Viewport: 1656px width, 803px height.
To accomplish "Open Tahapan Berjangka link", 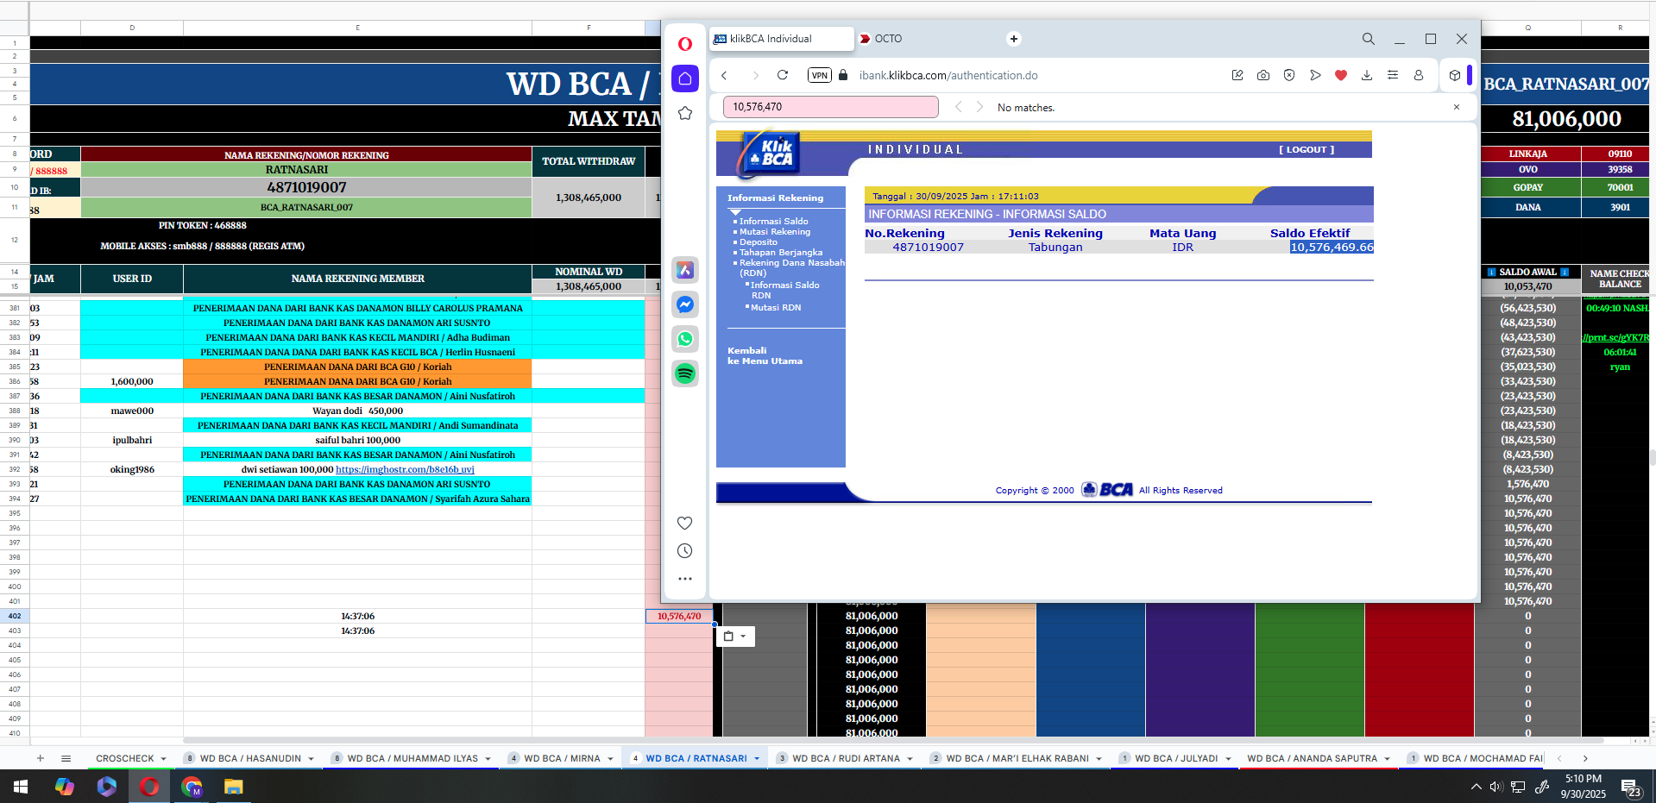I will 781,252.
